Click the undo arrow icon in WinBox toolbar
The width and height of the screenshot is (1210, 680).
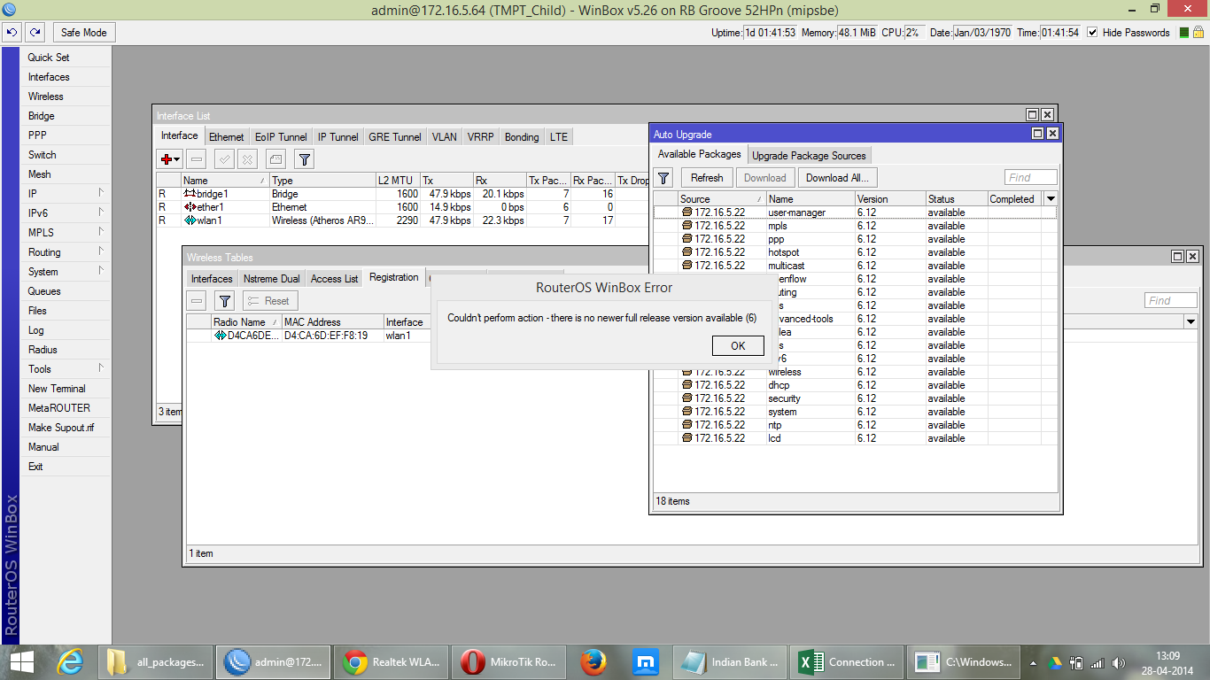click(x=12, y=33)
